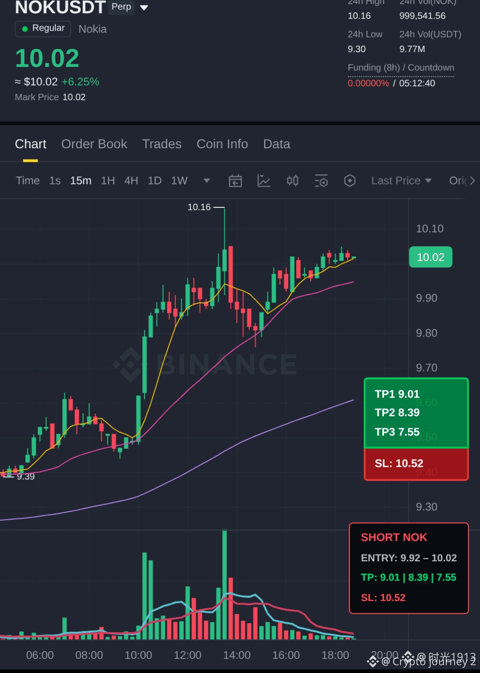Open the Last Price dropdown
This screenshot has width=480, height=673.
401,181
